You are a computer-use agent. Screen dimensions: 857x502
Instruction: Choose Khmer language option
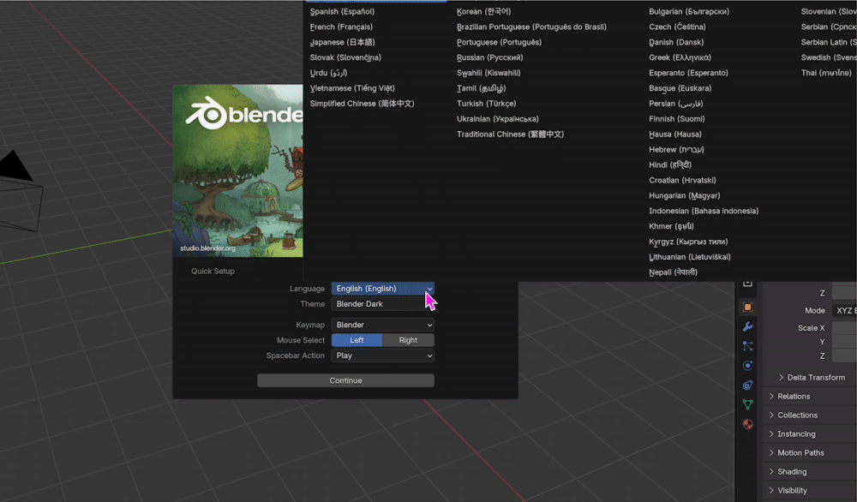pos(671,225)
